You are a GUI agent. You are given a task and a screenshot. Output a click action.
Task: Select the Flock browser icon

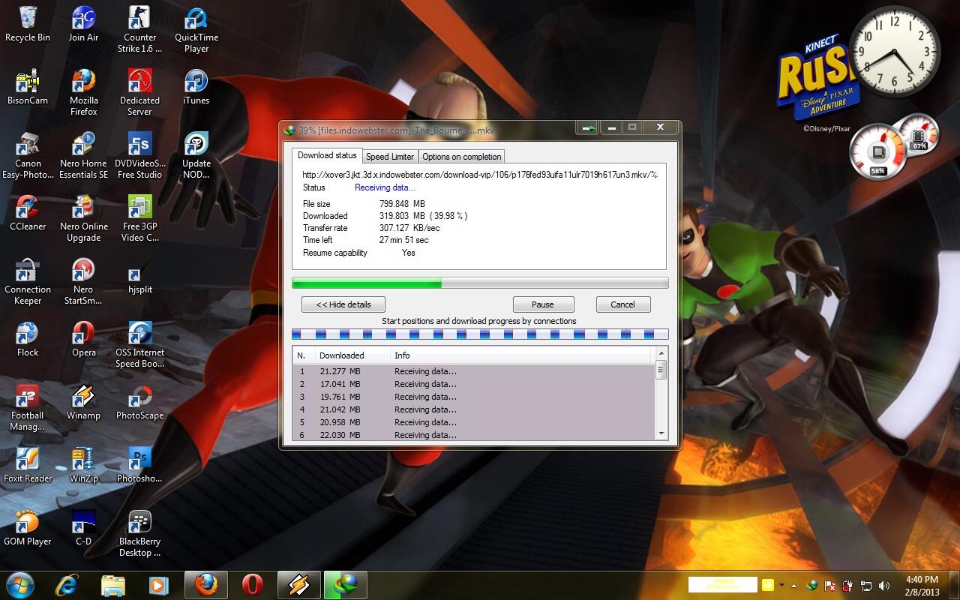point(28,339)
